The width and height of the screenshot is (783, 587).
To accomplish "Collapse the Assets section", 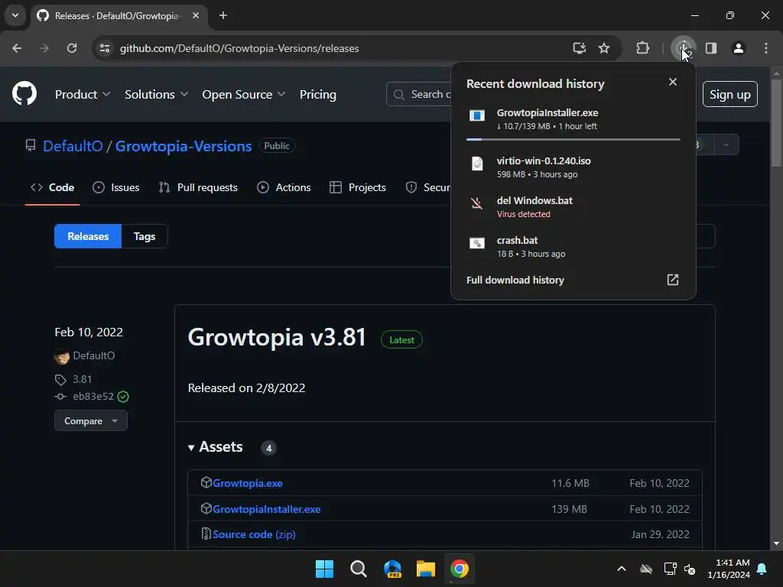I will 216,446.
